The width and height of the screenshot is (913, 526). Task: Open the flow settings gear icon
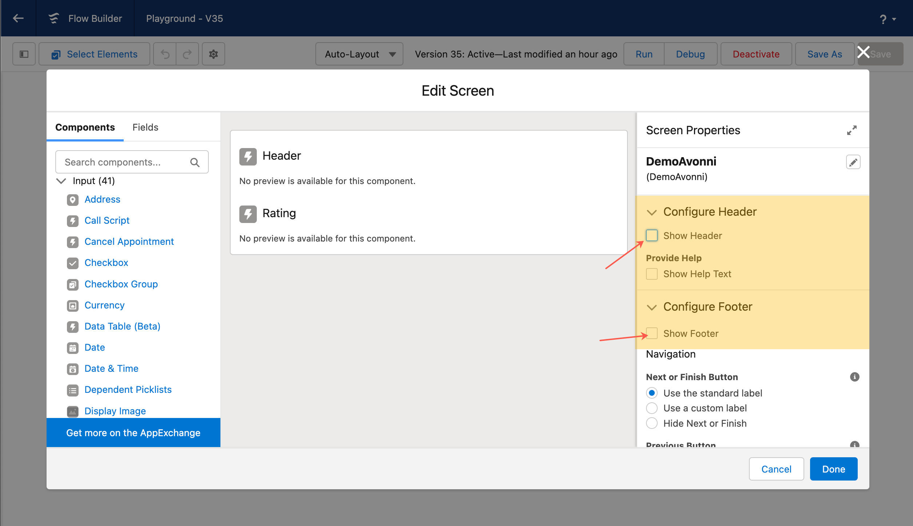(x=213, y=54)
